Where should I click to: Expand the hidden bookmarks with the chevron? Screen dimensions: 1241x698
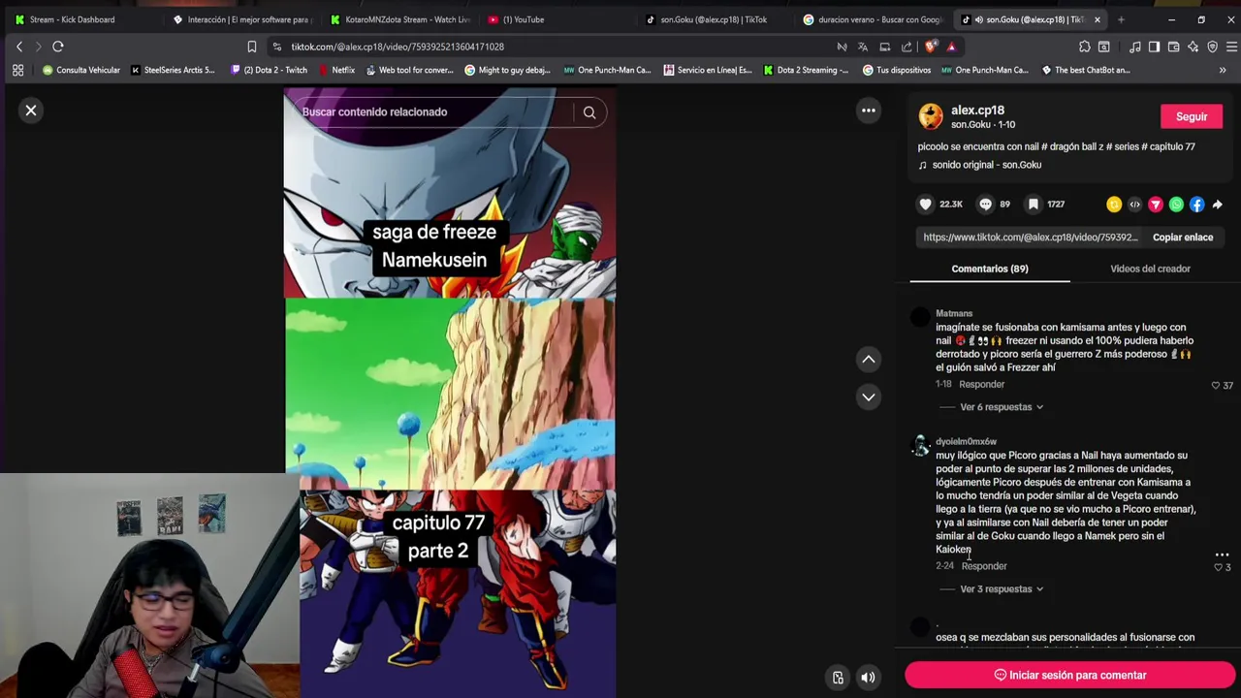(x=1223, y=70)
